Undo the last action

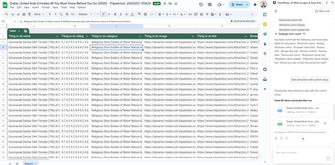(x=13, y=14)
